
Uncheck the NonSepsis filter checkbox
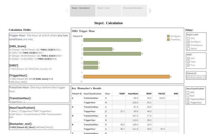point(188,42)
